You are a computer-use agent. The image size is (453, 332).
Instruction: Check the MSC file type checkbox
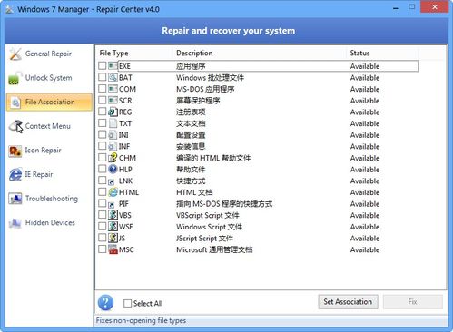(x=103, y=249)
